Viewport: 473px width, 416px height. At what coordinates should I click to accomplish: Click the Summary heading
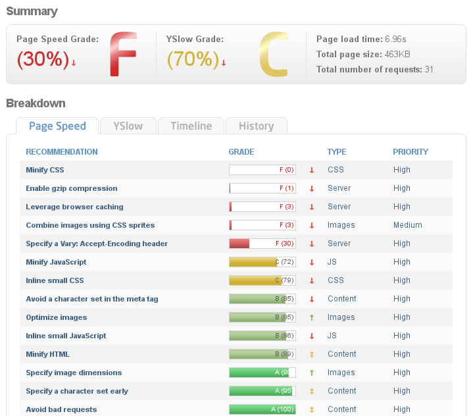[x=32, y=11]
